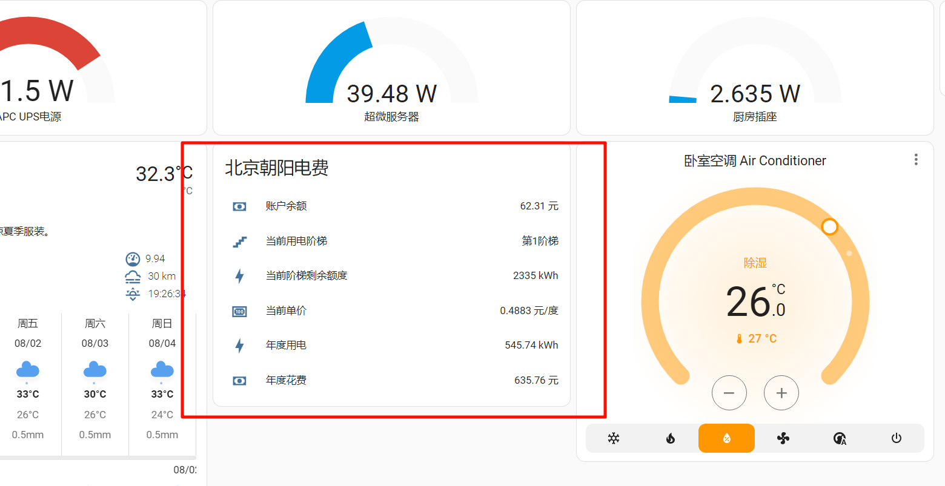Open the 当前用电阶梯 entity row
Viewport: 945px width, 486px height.
coord(391,241)
